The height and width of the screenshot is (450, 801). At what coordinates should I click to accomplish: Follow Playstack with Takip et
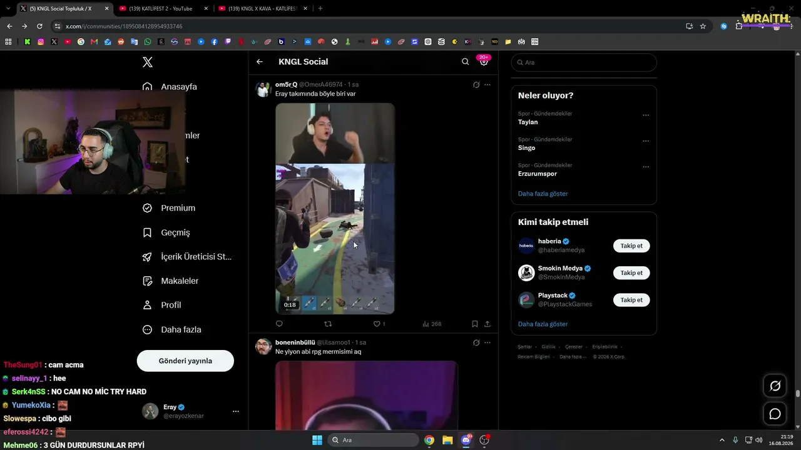[x=631, y=300]
